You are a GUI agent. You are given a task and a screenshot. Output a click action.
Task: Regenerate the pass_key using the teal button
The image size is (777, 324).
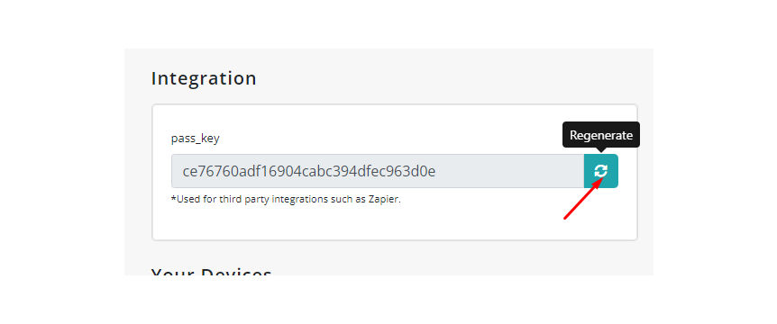[x=601, y=171]
